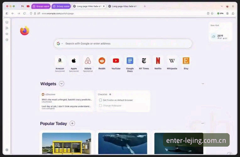This screenshot has width=240, height=157.
Task: Switch to second Long page titles tab
Action: tap(123, 6)
